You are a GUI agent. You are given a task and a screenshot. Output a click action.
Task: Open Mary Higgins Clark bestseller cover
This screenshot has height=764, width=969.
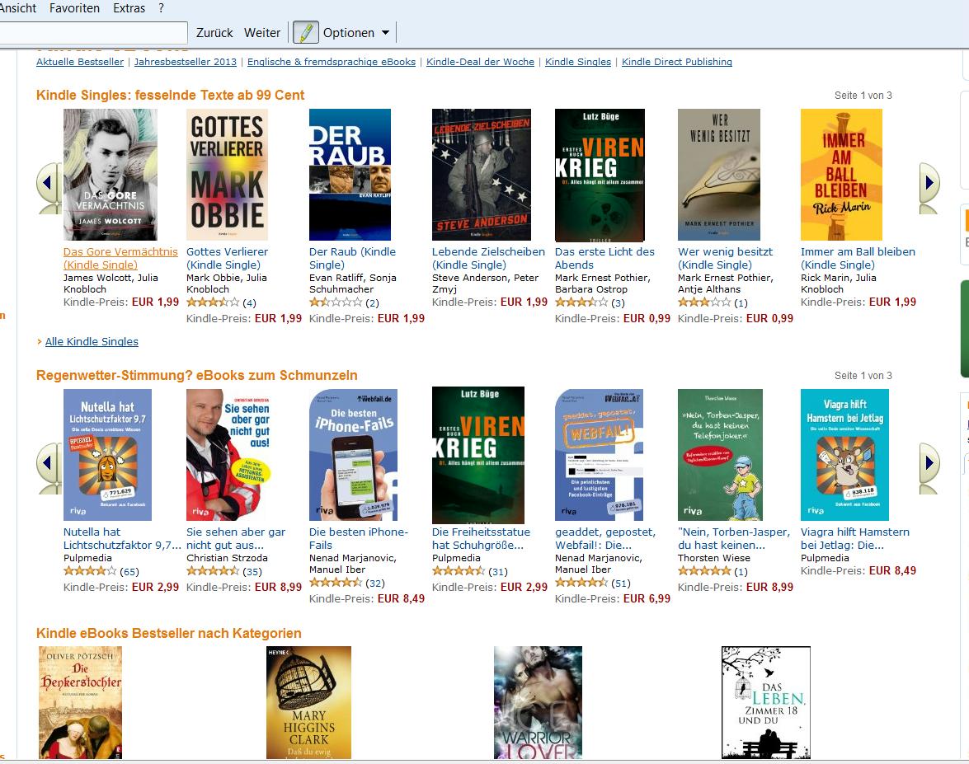pyautogui.click(x=308, y=702)
